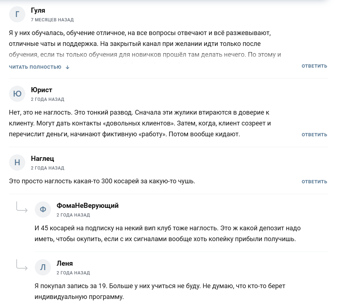Click the timestamp under ФомаНеВерующий's name
Viewport: 338px width, 308px height.
pyautogui.click(x=73, y=215)
